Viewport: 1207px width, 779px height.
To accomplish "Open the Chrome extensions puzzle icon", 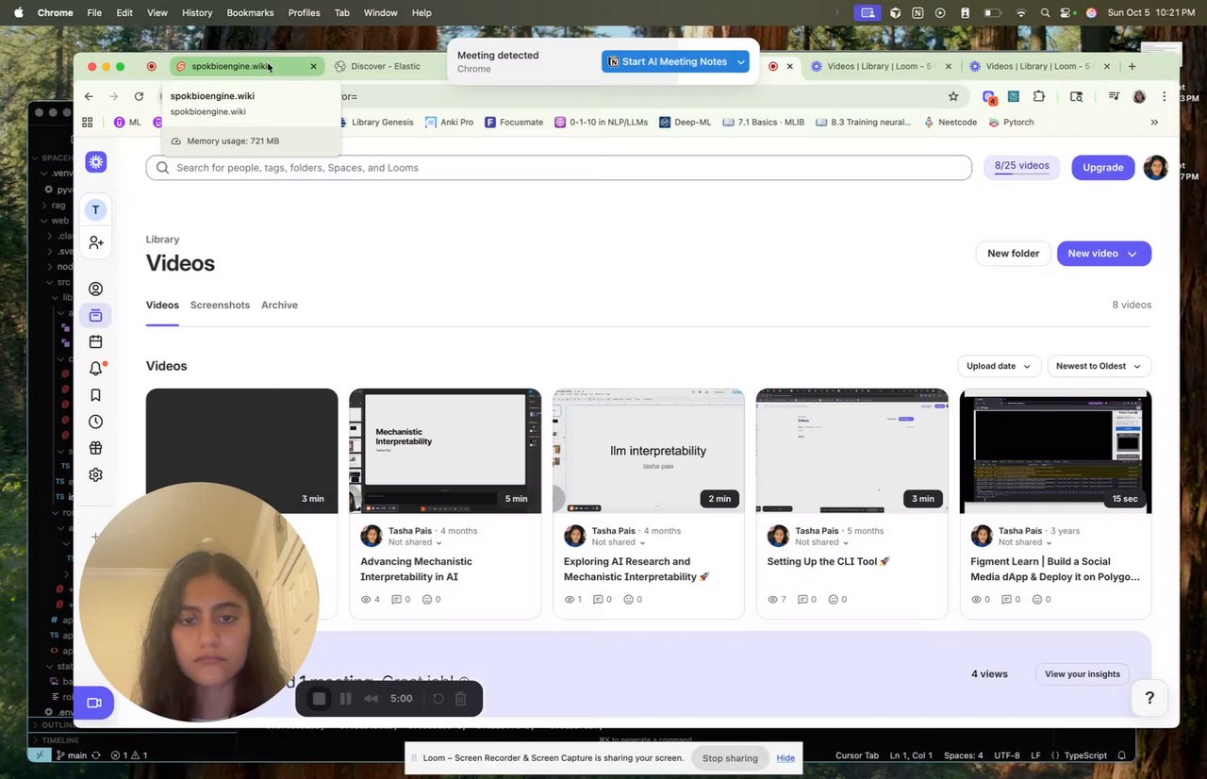I will click(x=1039, y=96).
